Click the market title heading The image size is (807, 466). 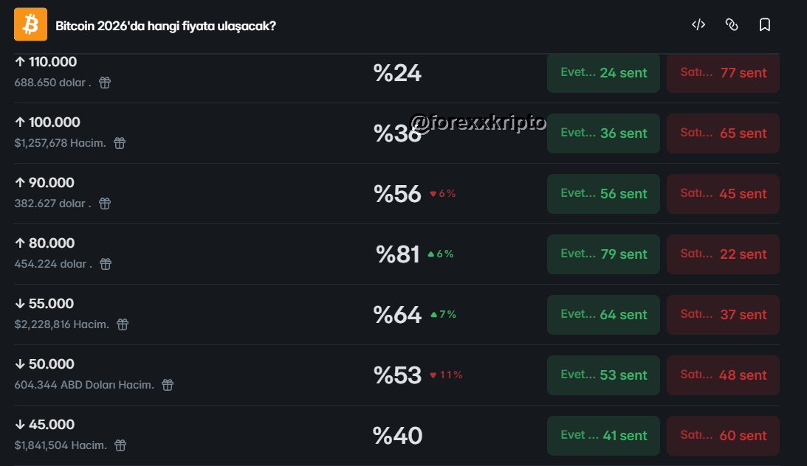(166, 26)
